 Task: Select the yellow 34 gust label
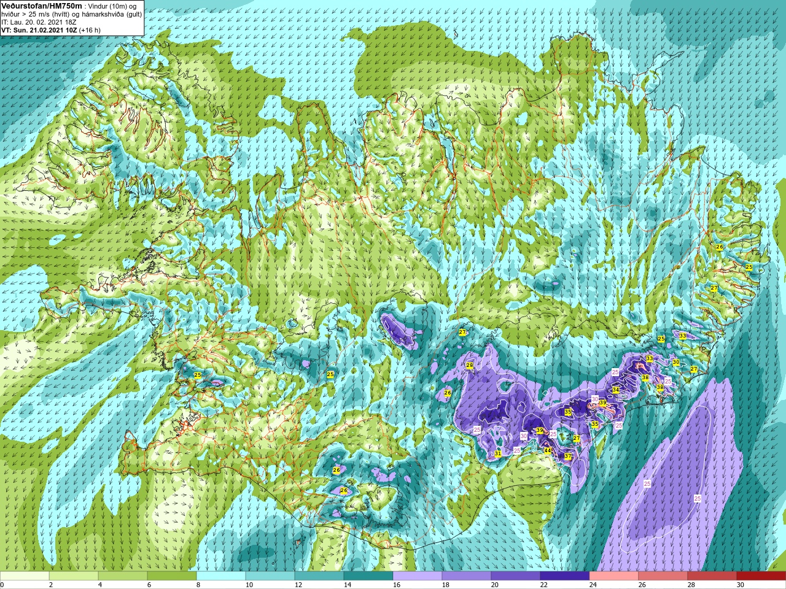coord(615,390)
